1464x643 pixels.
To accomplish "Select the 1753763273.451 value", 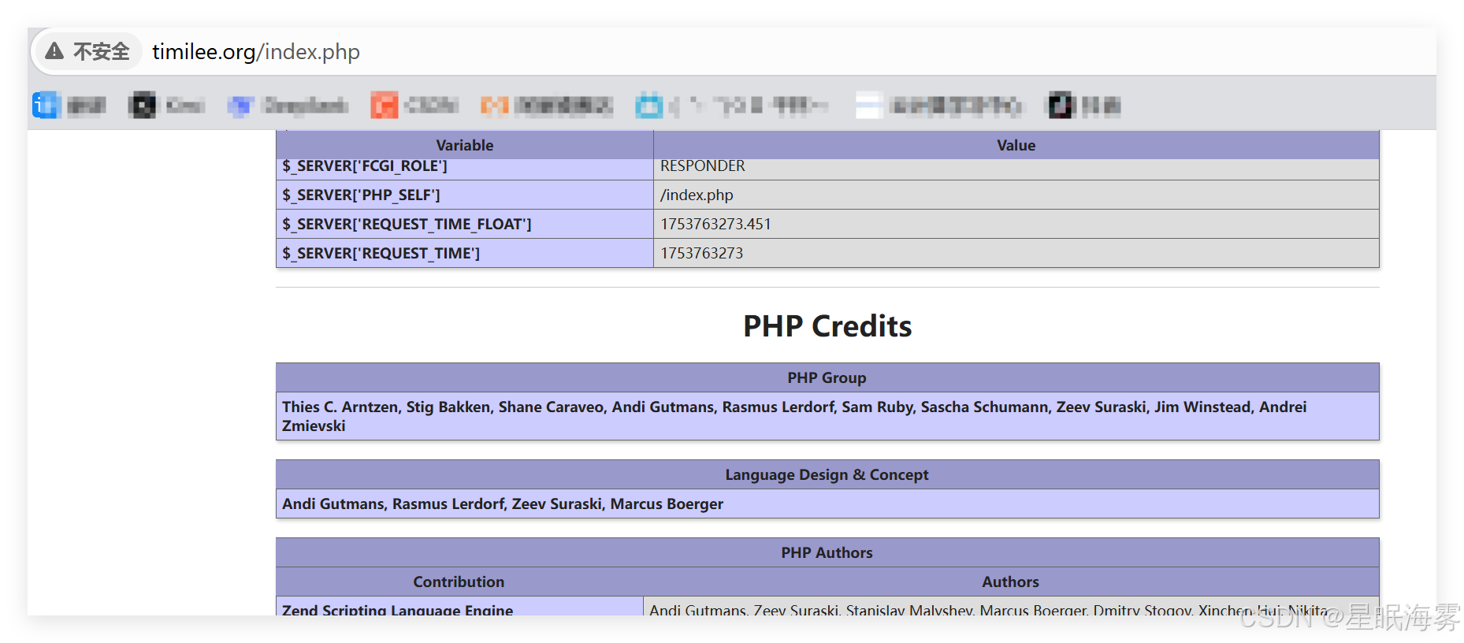I will click(715, 224).
